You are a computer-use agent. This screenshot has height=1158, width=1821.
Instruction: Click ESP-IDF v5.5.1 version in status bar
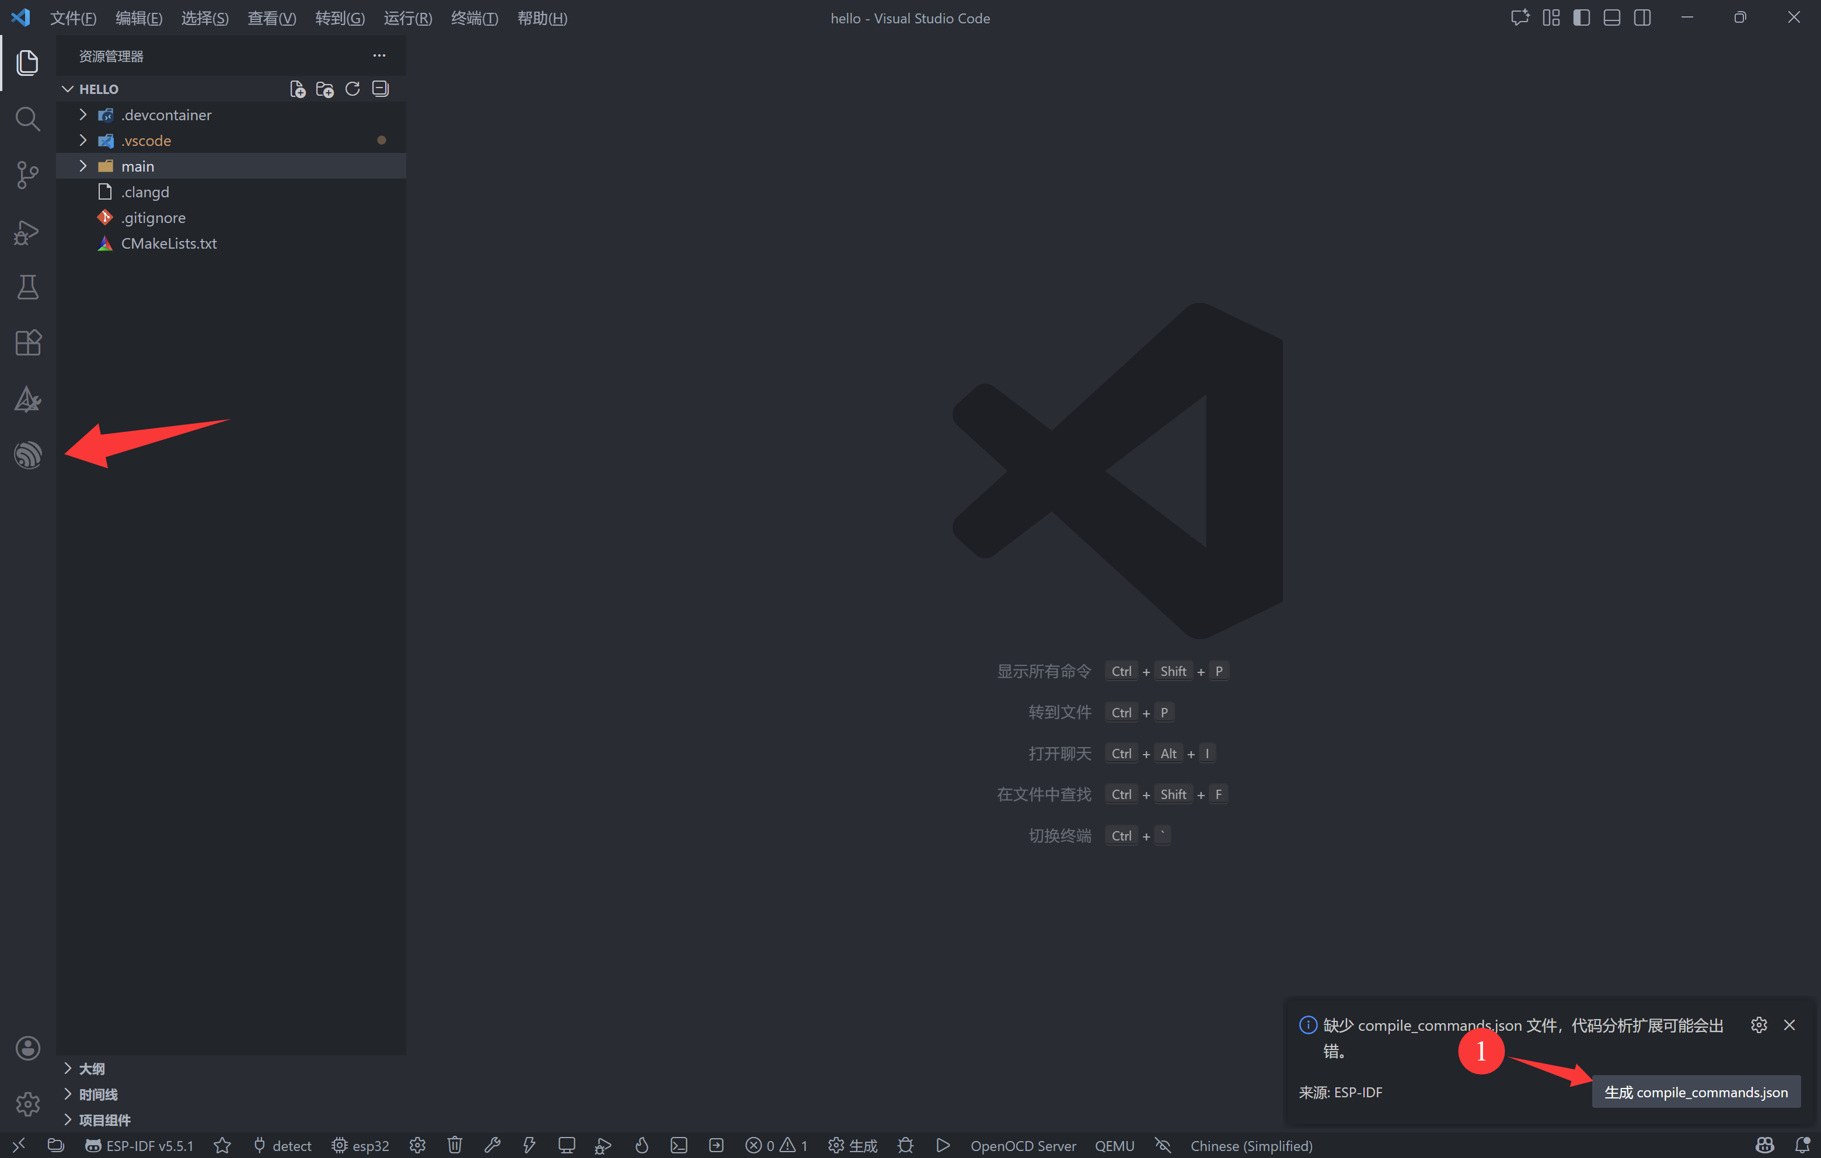pos(140,1145)
